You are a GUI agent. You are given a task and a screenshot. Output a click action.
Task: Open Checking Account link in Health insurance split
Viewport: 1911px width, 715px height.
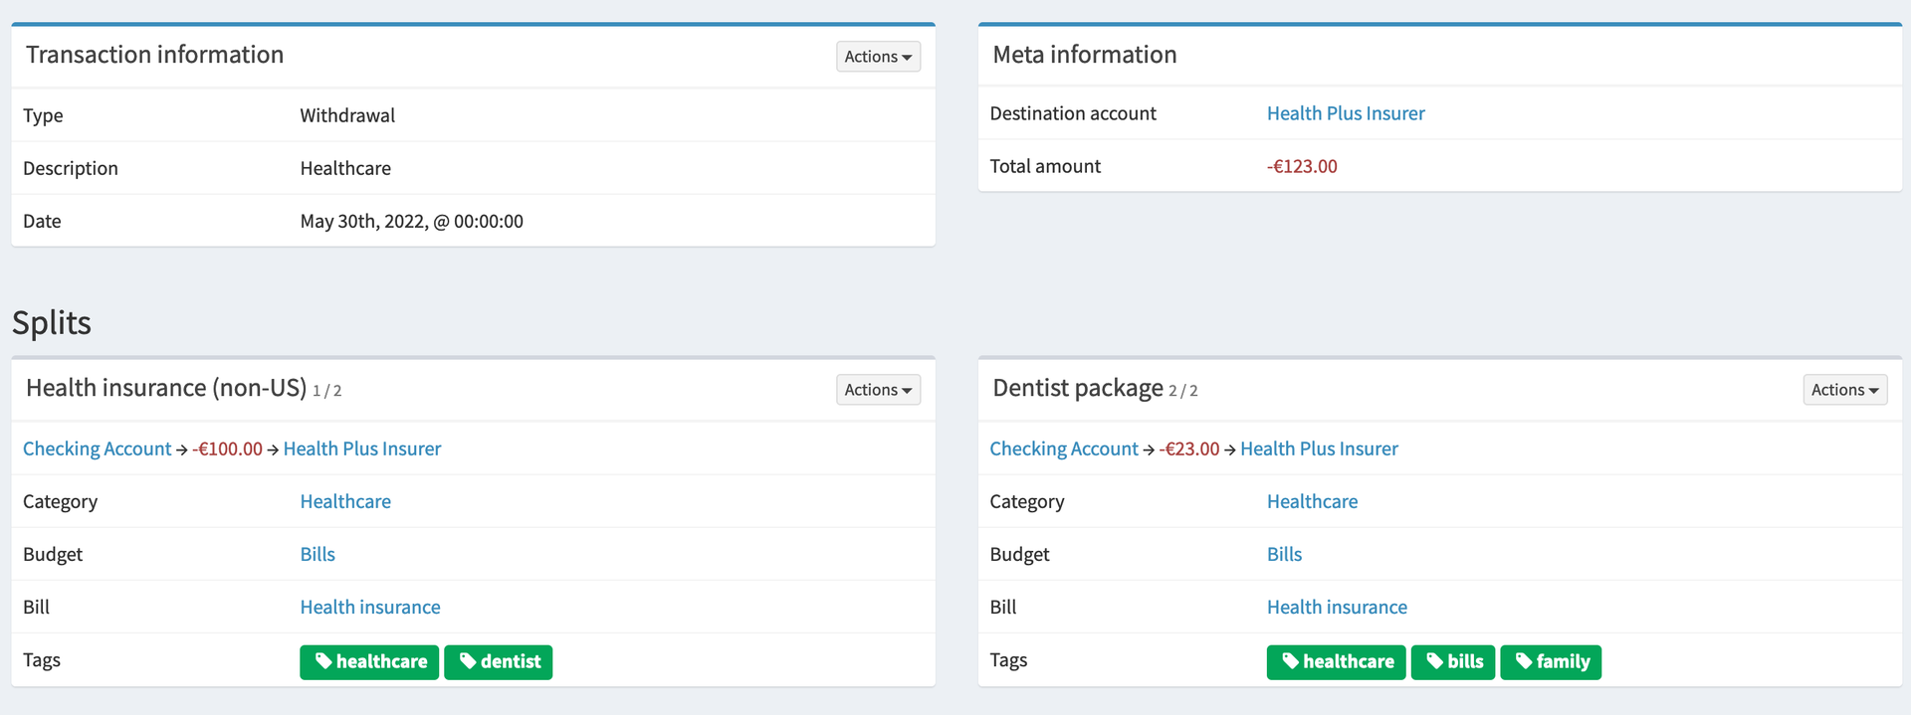pos(98,448)
